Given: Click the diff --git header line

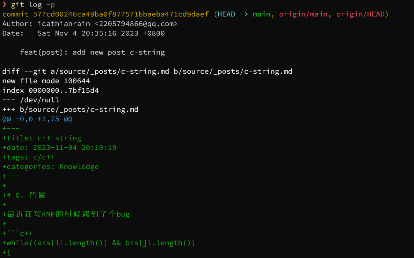Looking at the screenshot, I should click(x=147, y=71).
